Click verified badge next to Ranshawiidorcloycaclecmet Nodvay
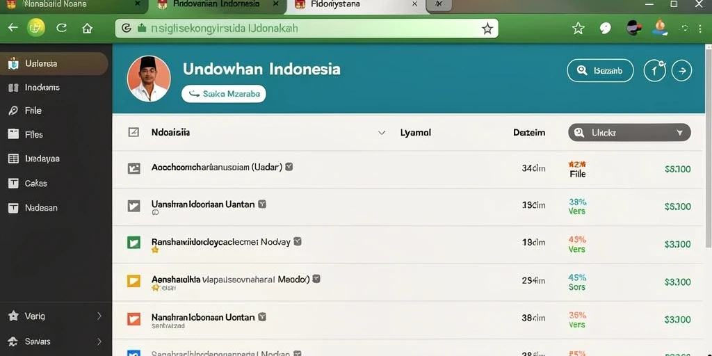Image resolution: width=712 pixels, height=356 pixels. click(298, 241)
